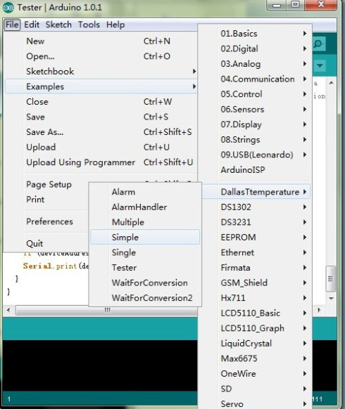Expand 09.USB(Leonardo) examples
Viewport: 345px width, 409px height.
[255, 155]
